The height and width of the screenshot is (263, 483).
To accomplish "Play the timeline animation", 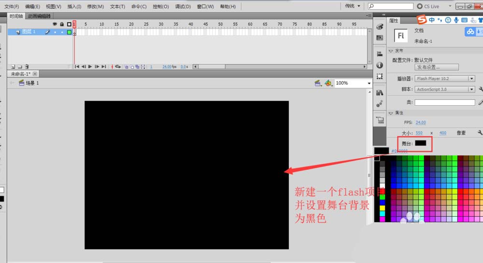I will [90, 67].
